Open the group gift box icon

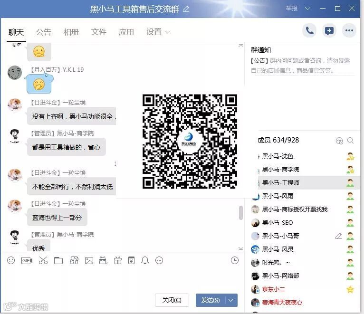(x=118, y=260)
